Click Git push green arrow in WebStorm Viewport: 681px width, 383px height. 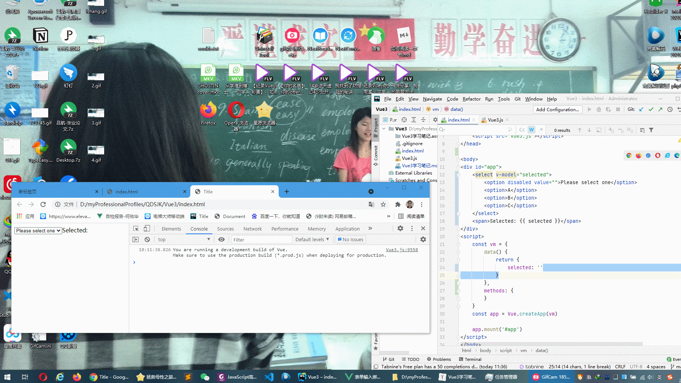660,109
